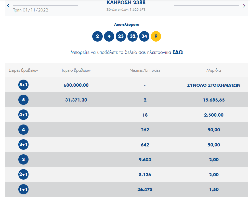Click the 1,50 share amount
The height and width of the screenshot is (200, 250).
(214, 190)
